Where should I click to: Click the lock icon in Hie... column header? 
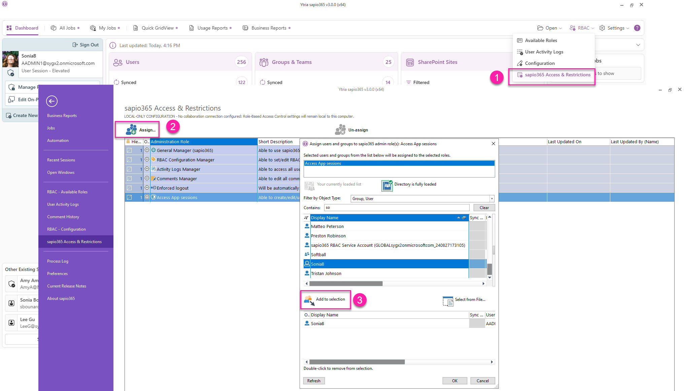(x=128, y=142)
